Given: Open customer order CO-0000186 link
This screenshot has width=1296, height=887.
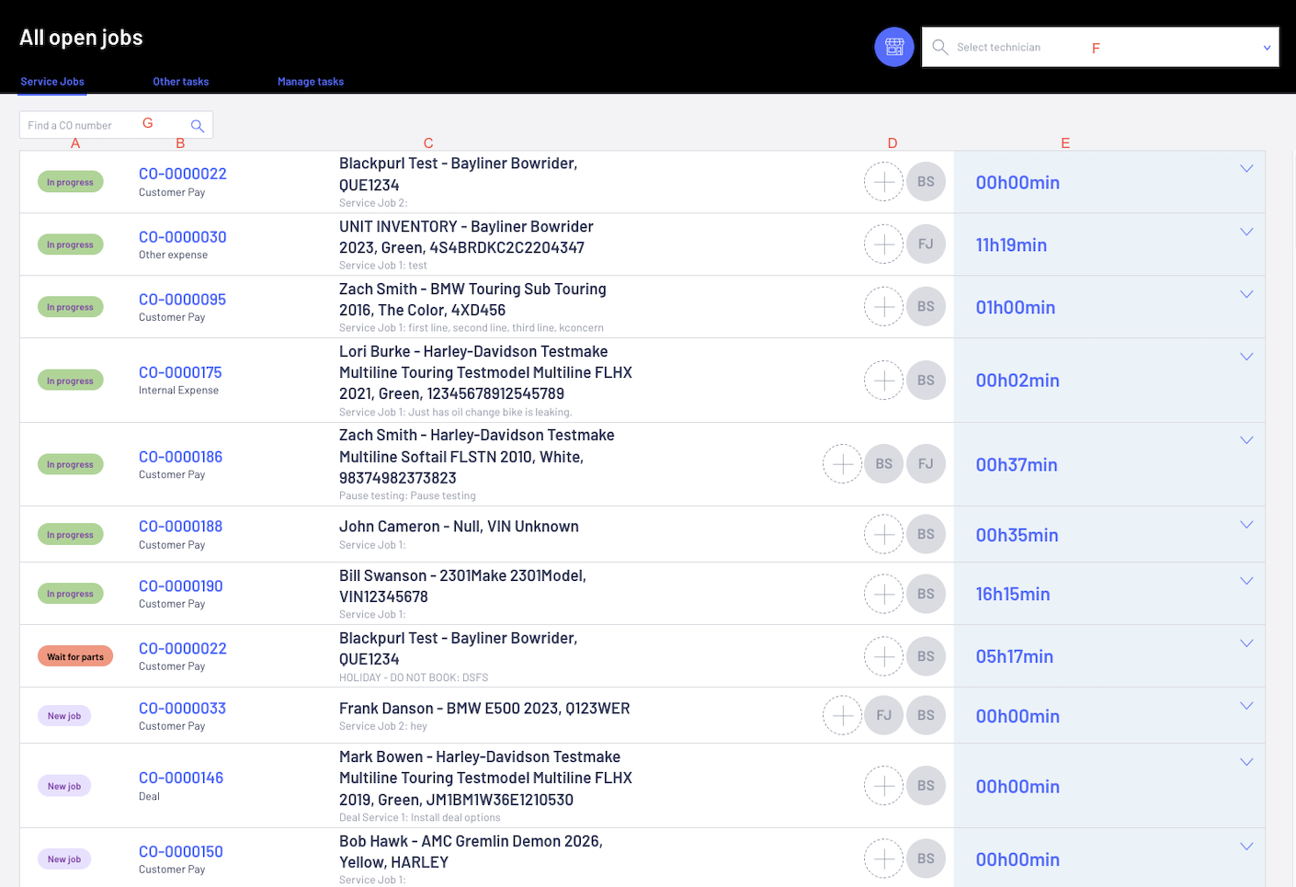Looking at the screenshot, I should (x=181, y=457).
